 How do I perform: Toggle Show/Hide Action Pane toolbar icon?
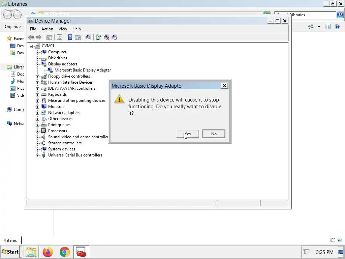tap(78, 37)
